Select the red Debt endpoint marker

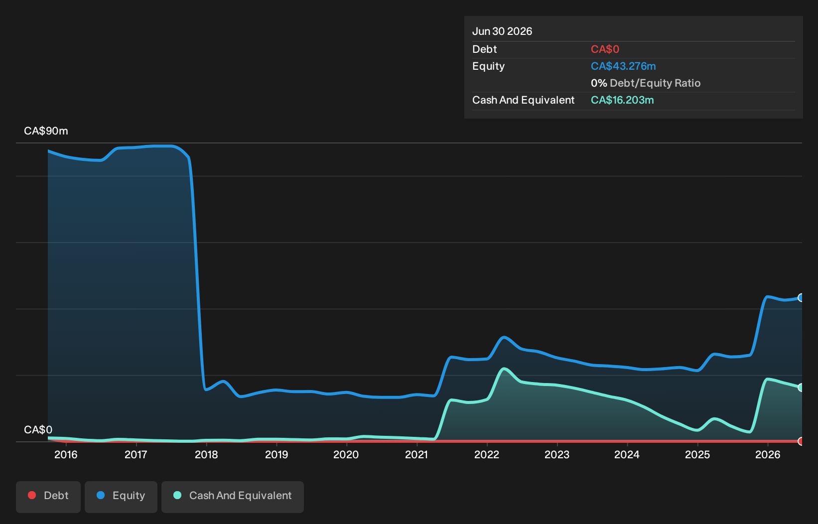pyautogui.click(x=801, y=441)
